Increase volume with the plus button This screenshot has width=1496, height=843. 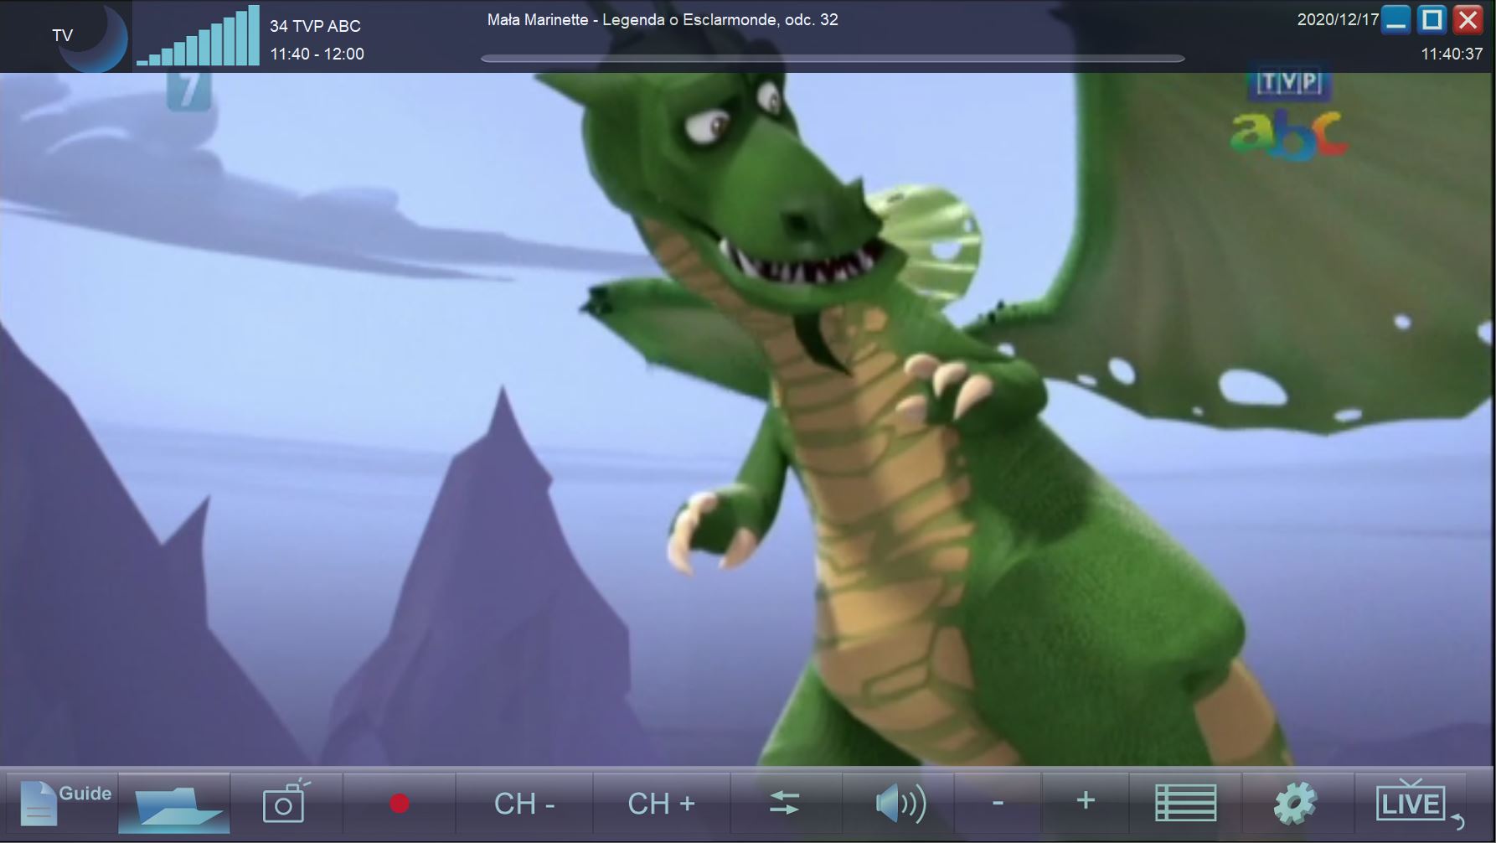pos(1086,803)
